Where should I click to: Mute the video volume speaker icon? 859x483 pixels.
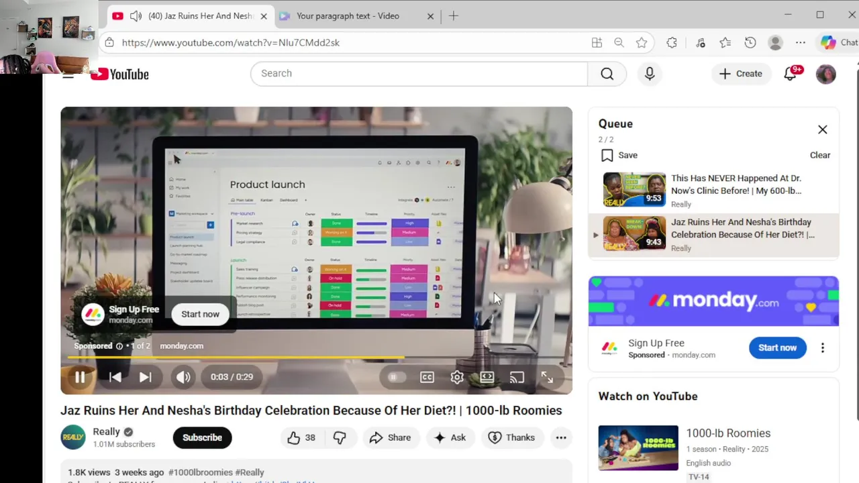[183, 377]
